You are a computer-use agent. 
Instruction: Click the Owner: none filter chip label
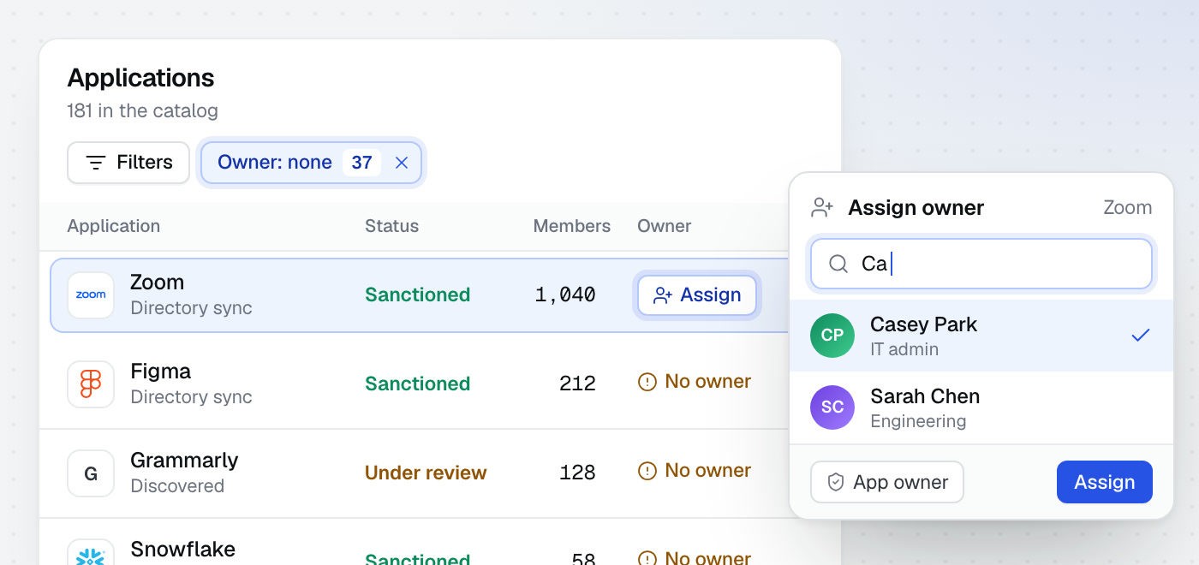(x=275, y=163)
